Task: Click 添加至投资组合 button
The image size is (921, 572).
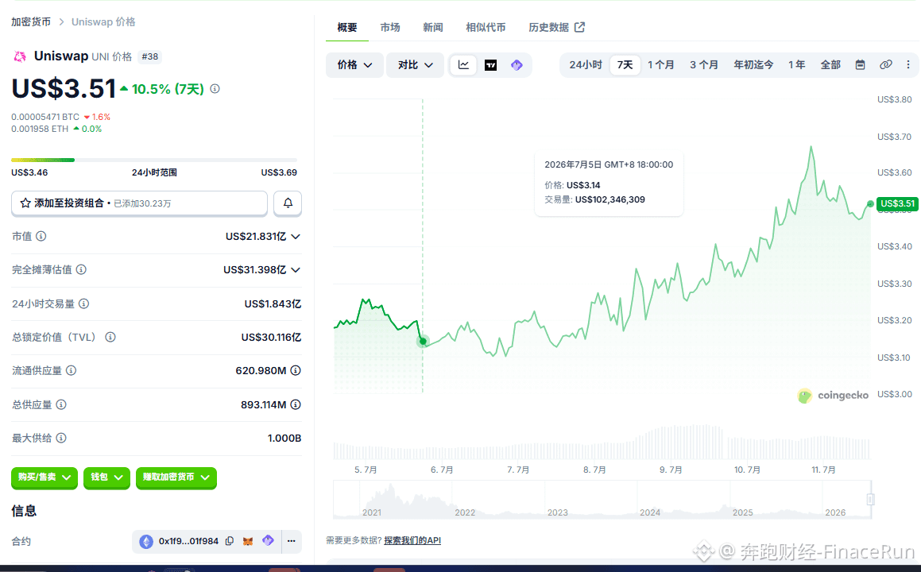Action: (x=139, y=203)
